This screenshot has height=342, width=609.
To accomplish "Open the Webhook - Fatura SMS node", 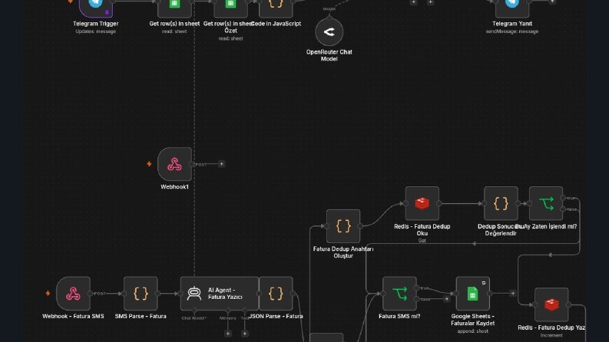I will [x=73, y=294].
